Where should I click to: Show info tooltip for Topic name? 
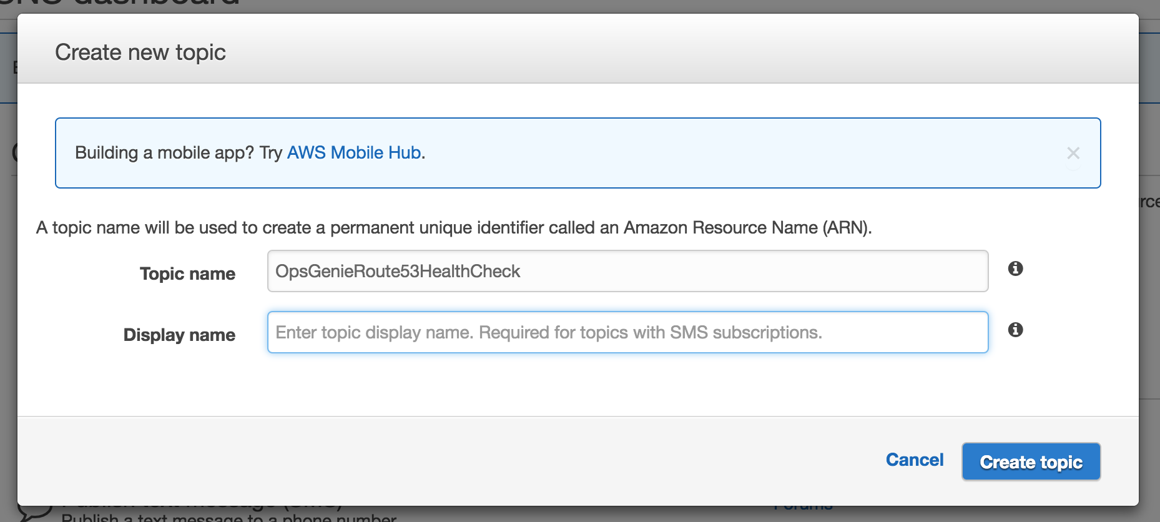coord(1016,268)
